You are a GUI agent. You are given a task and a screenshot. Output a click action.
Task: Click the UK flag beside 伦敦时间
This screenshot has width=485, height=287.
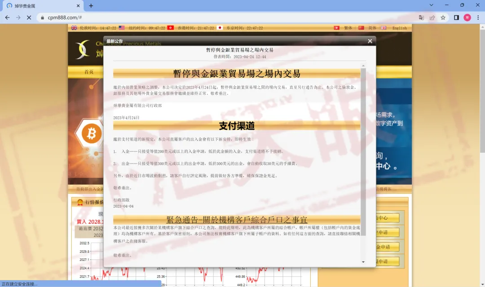(74, 28)
